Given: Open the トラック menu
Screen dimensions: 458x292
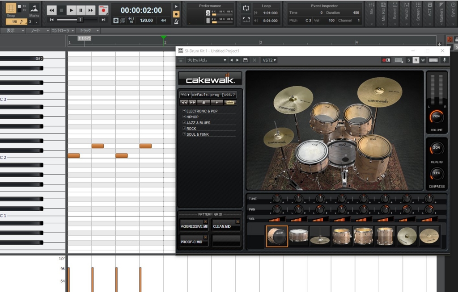Looking at the screenshot, I should pyautogui.click(x=89, y=31).
